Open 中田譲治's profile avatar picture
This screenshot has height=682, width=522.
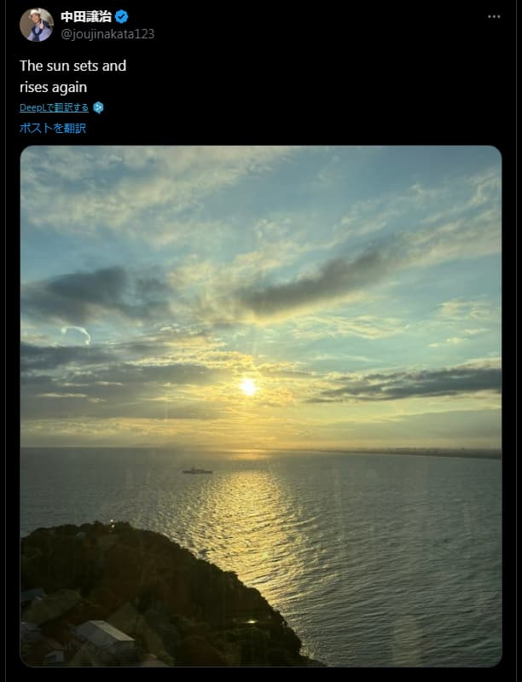37,25
